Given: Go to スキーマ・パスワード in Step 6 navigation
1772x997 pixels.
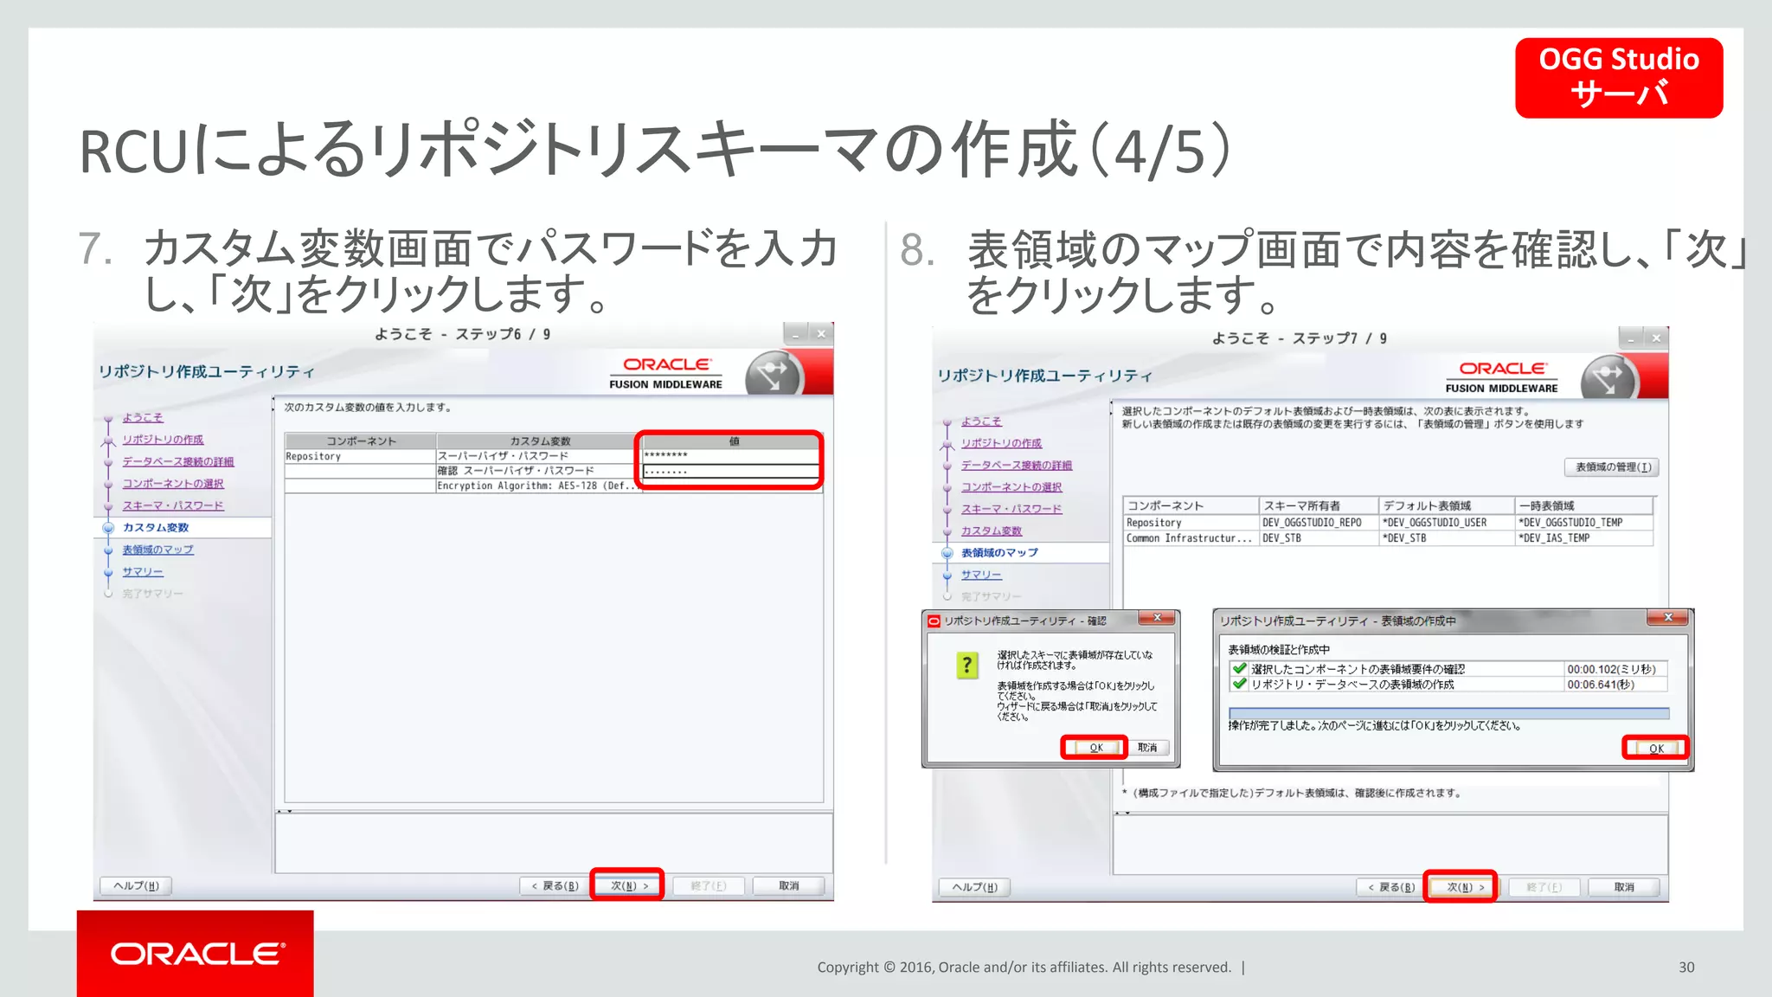Looking at the screenshot, I should pos(173,505).
